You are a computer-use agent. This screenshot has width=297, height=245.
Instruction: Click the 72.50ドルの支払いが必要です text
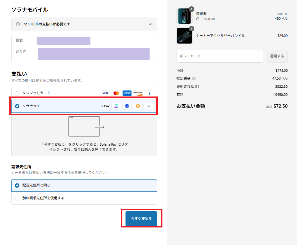point(47,24)
